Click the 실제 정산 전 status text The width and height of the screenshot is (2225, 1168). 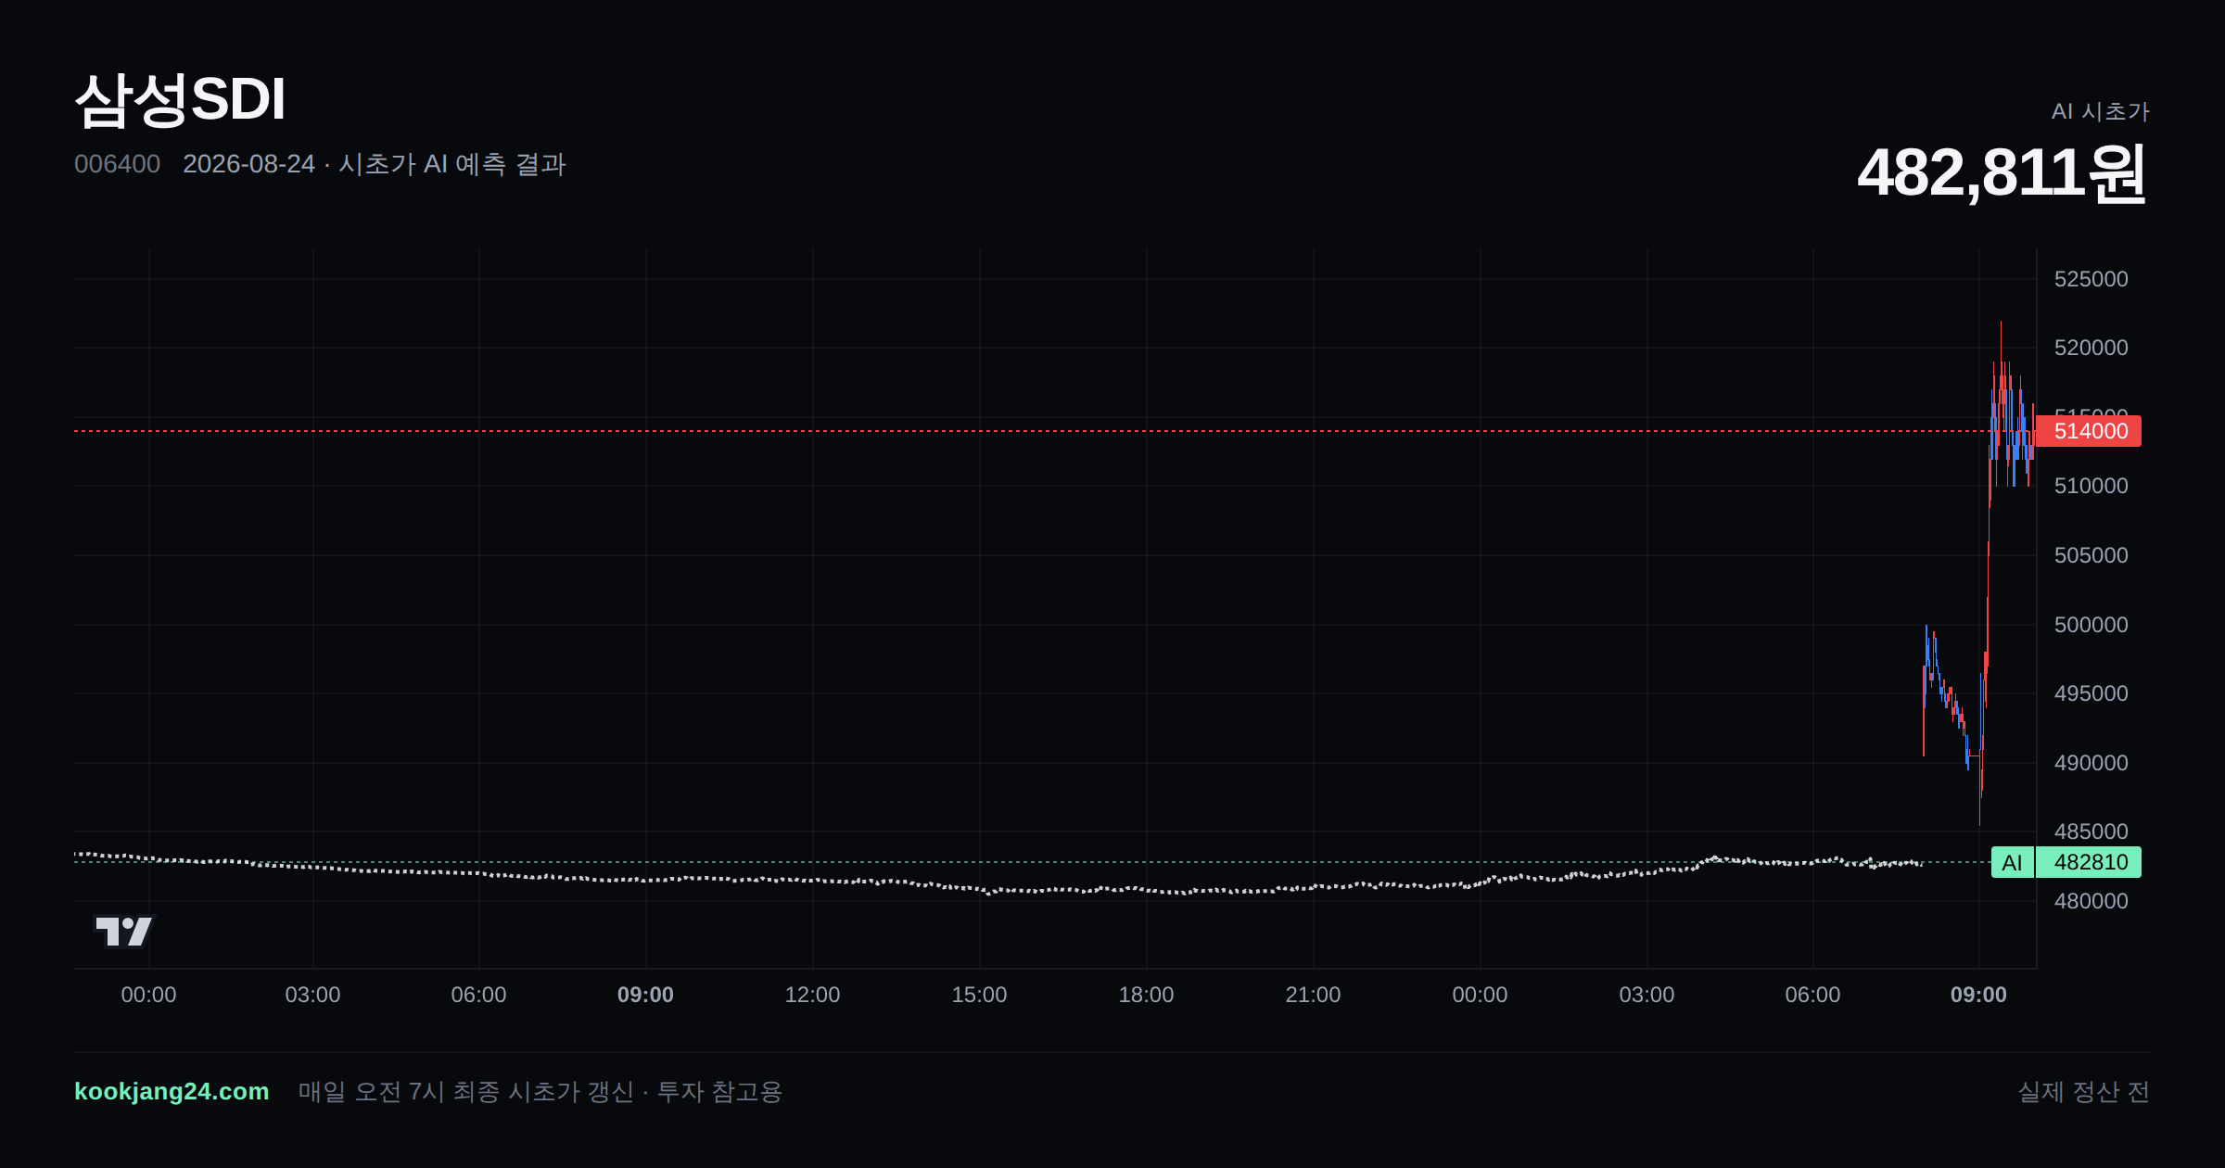(2084, 1091)
